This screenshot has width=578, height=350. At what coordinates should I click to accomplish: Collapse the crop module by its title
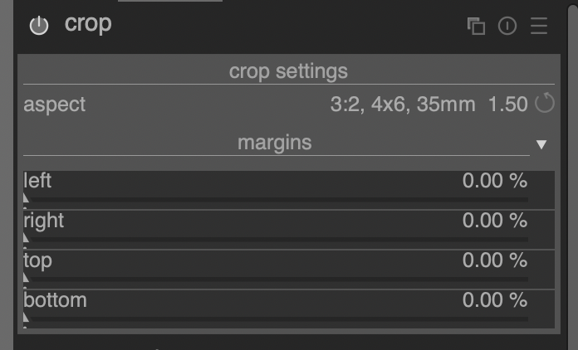[88, 24]
